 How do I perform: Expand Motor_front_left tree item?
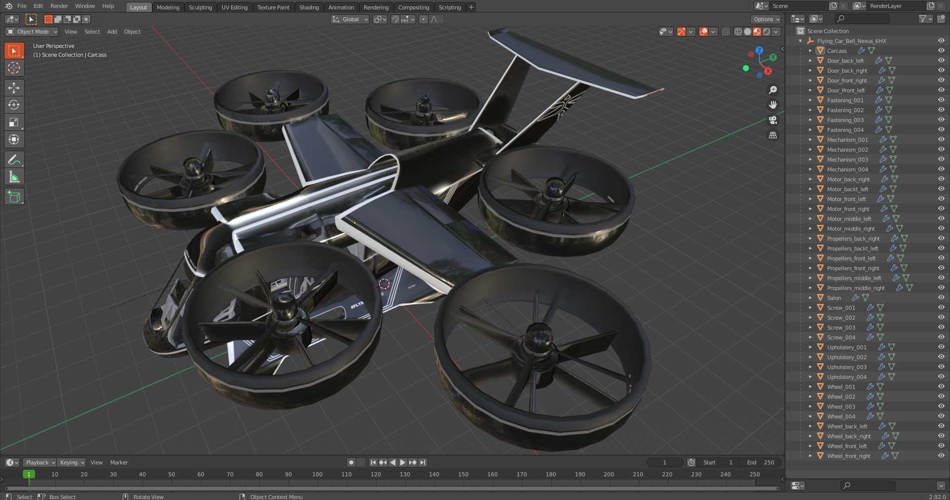(x=810, y=199)
